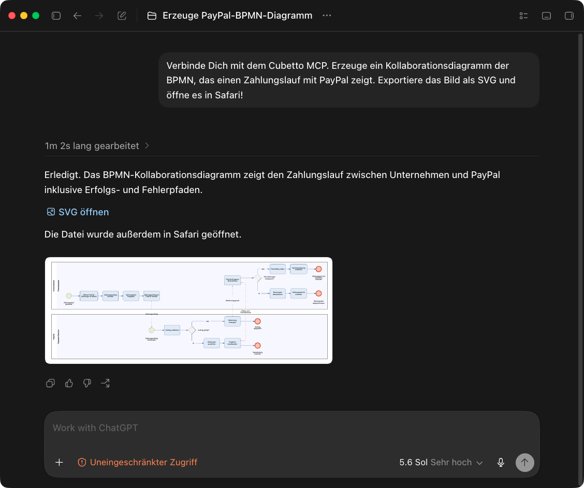This screenshot has width=584, height=488.
Task: Share the response via share icon
Action: click(106, 383)
